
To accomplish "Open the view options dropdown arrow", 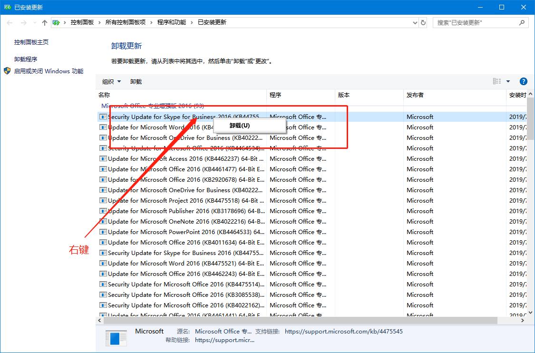I will click(x=507, y=81).
